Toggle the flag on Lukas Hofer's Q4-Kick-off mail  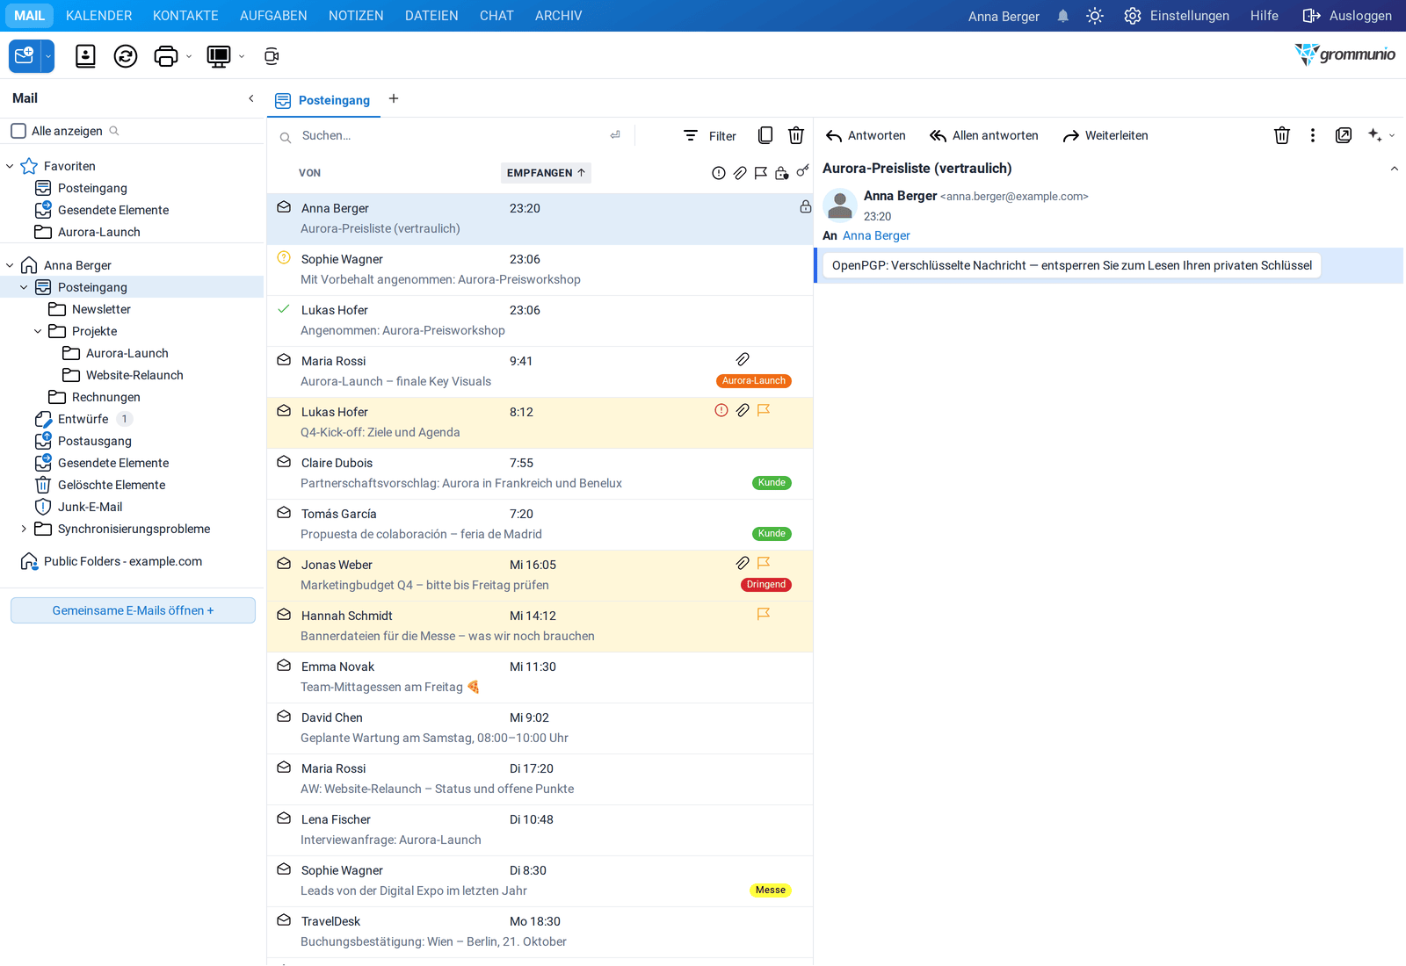tap(764, 410)
